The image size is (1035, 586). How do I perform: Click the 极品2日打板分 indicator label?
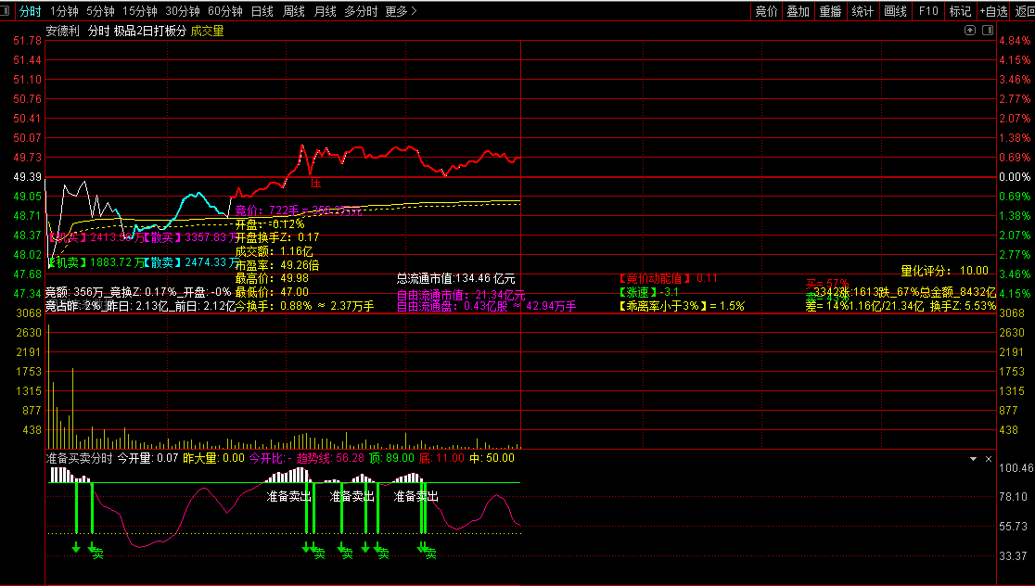(x=150, y=31)
